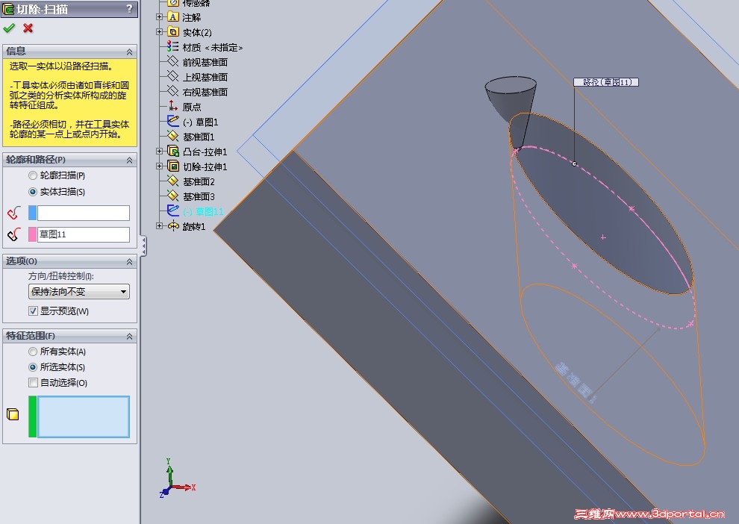Click the 原点 origin icon
The height and width of the screenshot is (524, 739).
coord(173,107)
